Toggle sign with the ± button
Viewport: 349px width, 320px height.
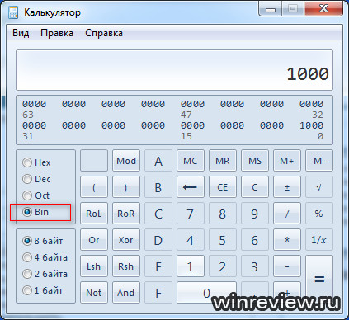(287, 187)
